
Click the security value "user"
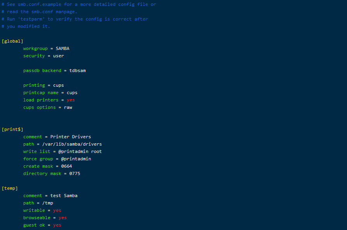pos(59,56)
